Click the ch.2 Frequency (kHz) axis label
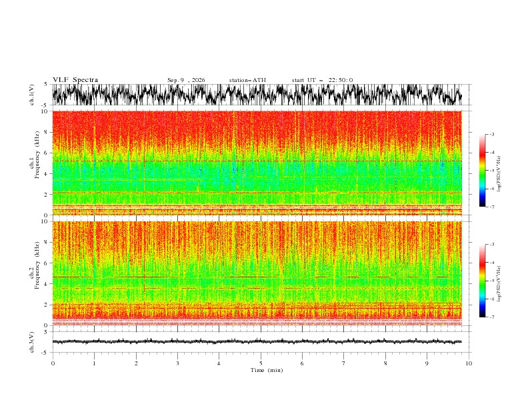Viewport: 528px width, 408px height. [x=35, y=265]
